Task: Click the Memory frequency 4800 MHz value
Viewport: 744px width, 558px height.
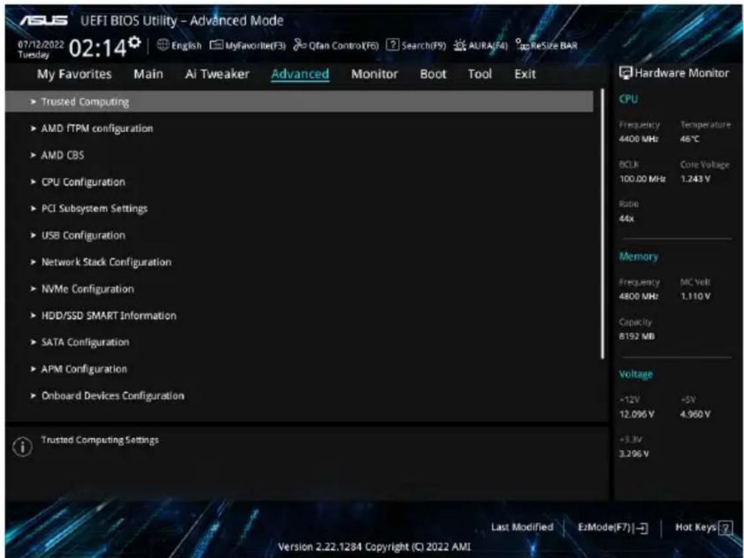Action: tap(638, 296)
